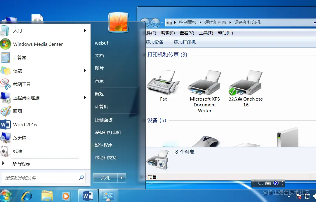The width and height of the screenshot is (316, 202).
Task: Click the CH language indicator in the tray
Action: (x=261, y=183)
